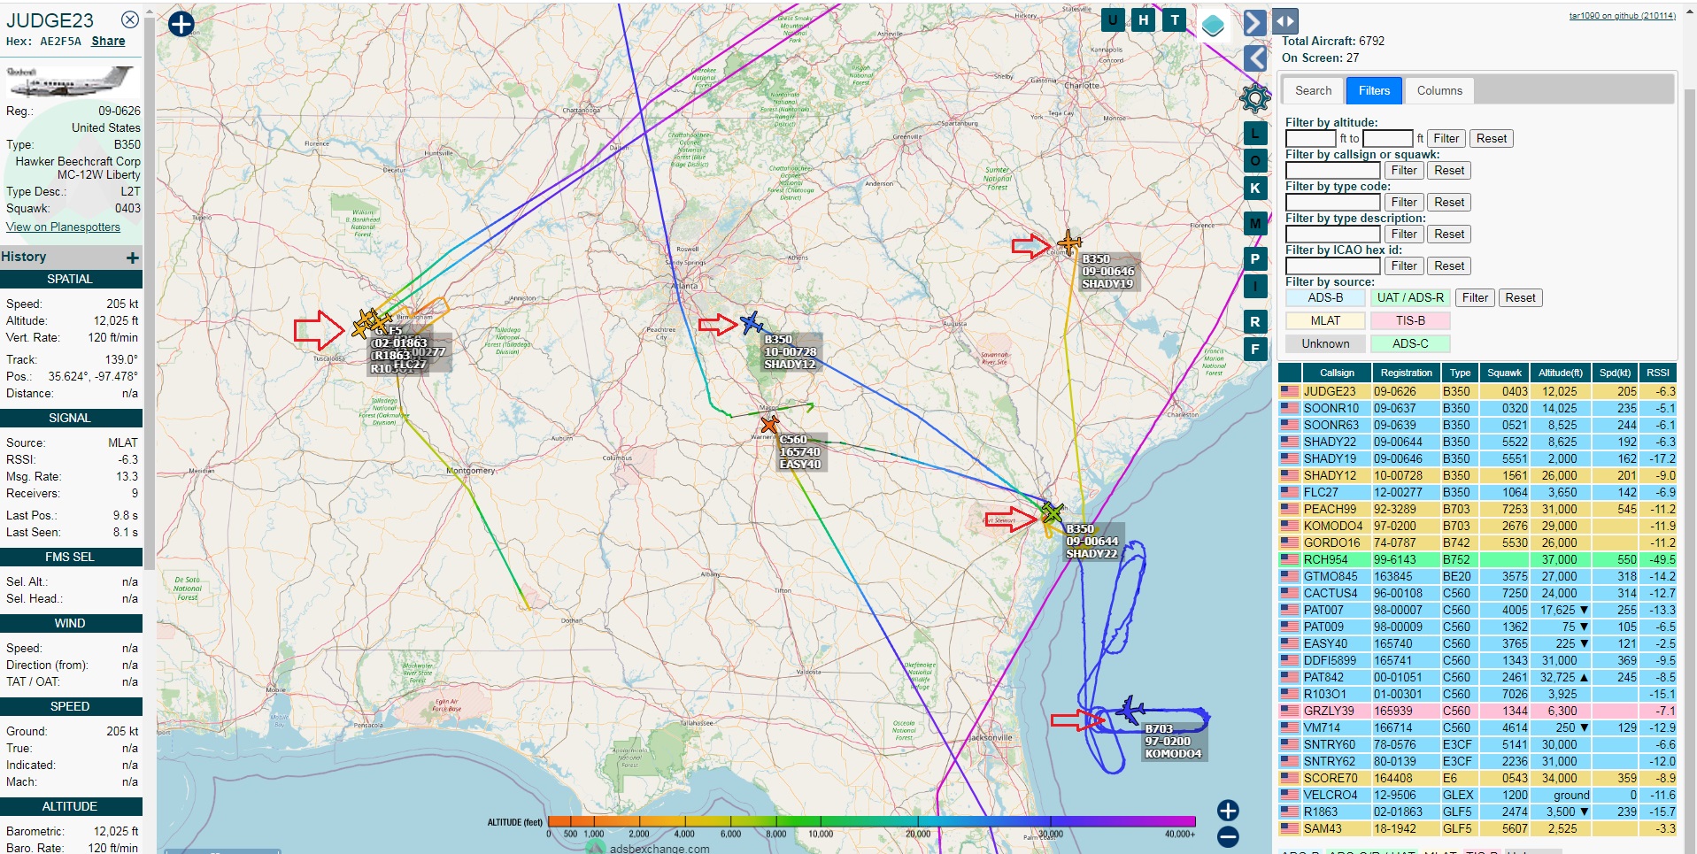The width and height of the screenshot is (1697, 854).
Task: Select the PEACH99 row in aircraft table
Action: pos(1477,509)
